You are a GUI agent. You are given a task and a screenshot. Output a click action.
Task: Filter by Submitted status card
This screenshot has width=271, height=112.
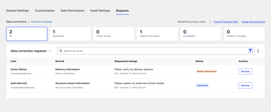tap(70, 34)
